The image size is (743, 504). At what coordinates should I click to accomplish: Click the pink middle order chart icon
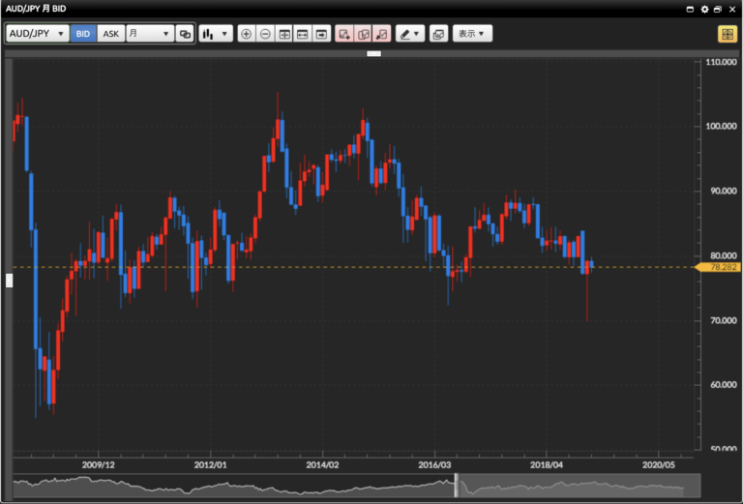pyautogui.click(x=364, y=34)
